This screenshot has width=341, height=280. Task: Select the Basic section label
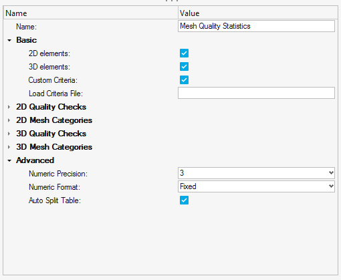coord(27,40)
